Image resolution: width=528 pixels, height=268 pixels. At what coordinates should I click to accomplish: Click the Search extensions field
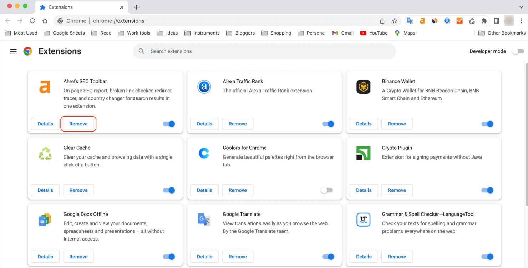(x=264, y=51)
